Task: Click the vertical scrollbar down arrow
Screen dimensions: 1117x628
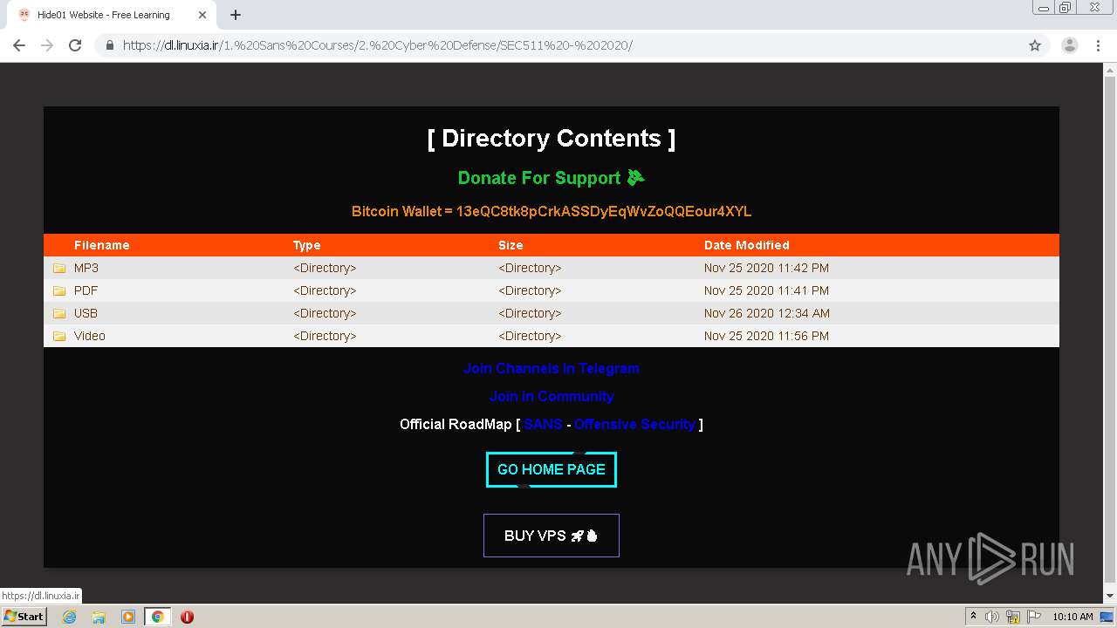Action: point(1109,597)
